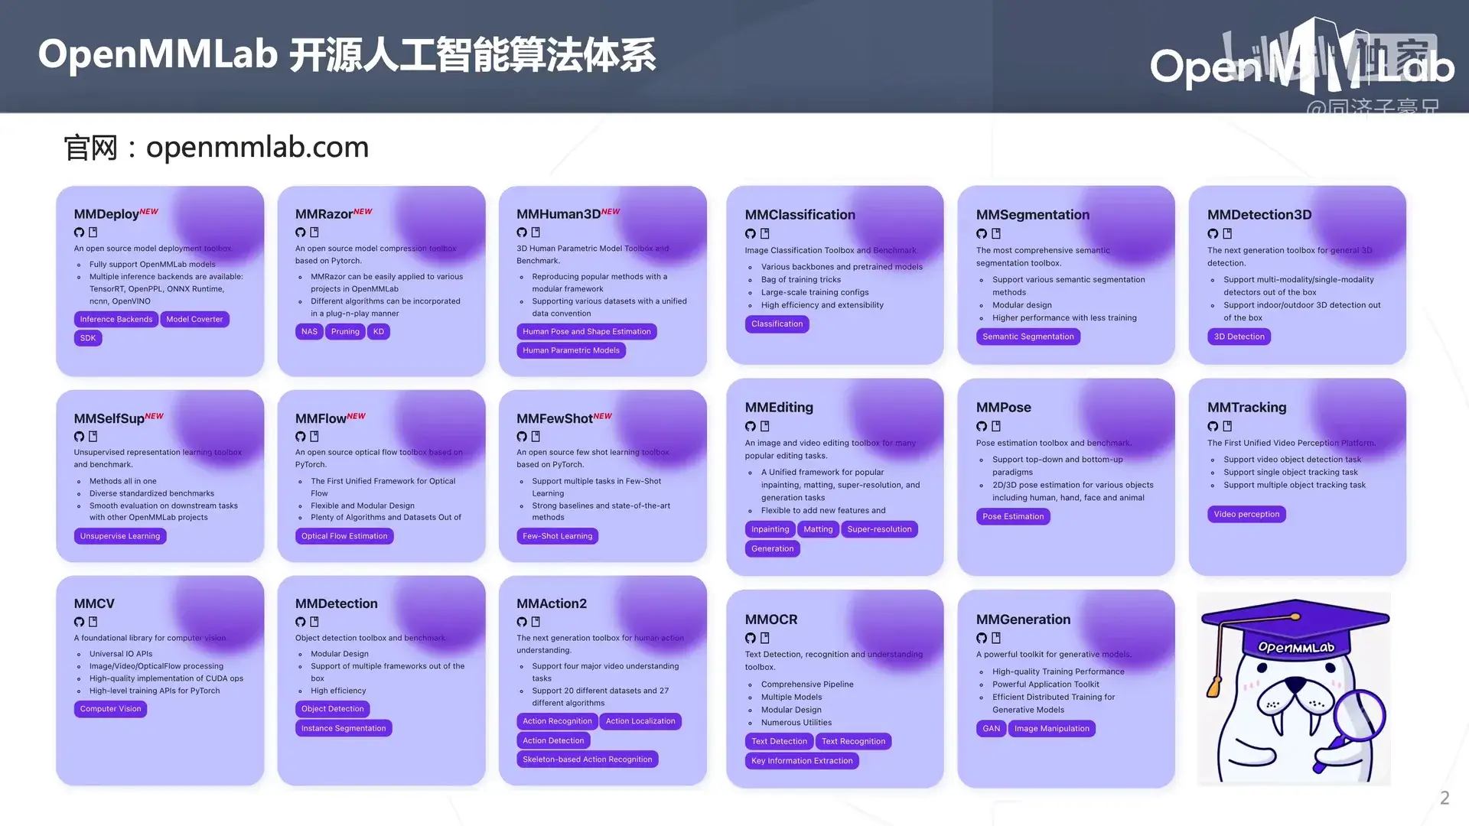This screenshot has height=826, width=1469.
Task: Click the Pose Estimation tag
Action: (x=1013, y=517)
